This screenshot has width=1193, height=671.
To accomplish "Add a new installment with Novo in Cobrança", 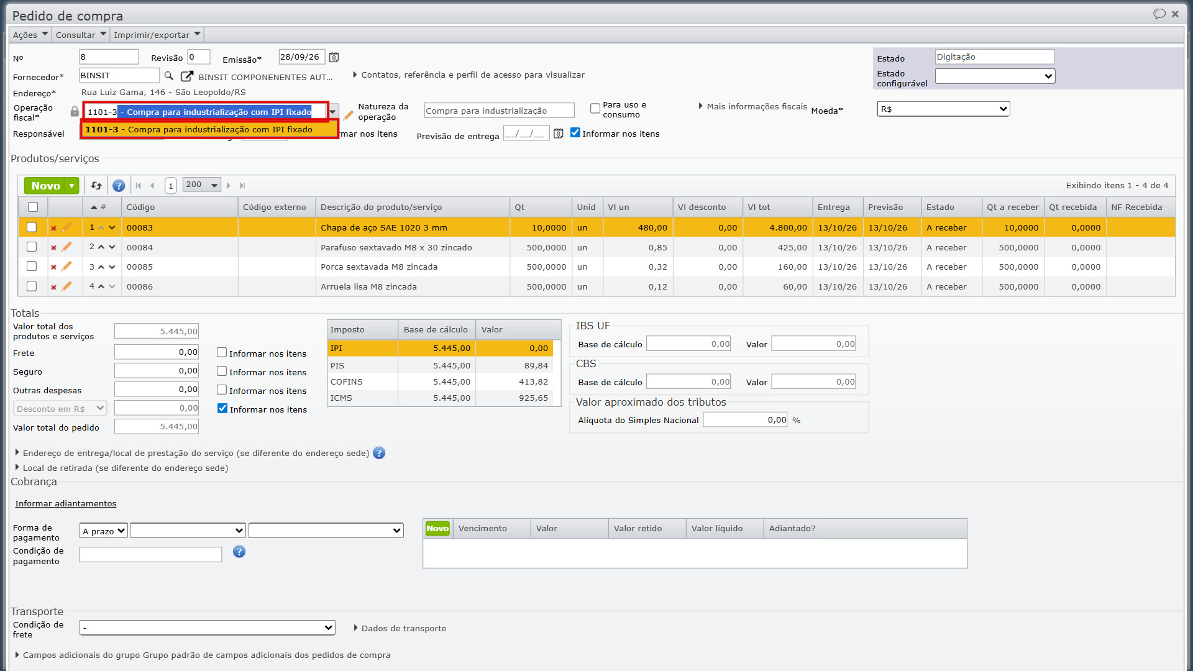I will [437, 529].
